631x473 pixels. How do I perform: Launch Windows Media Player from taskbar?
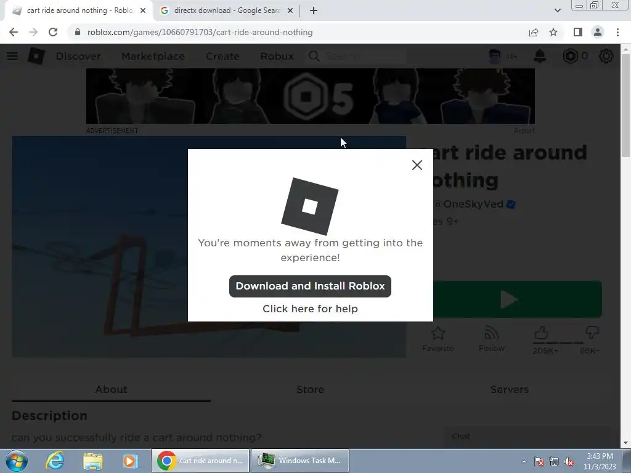click(130, 461)
